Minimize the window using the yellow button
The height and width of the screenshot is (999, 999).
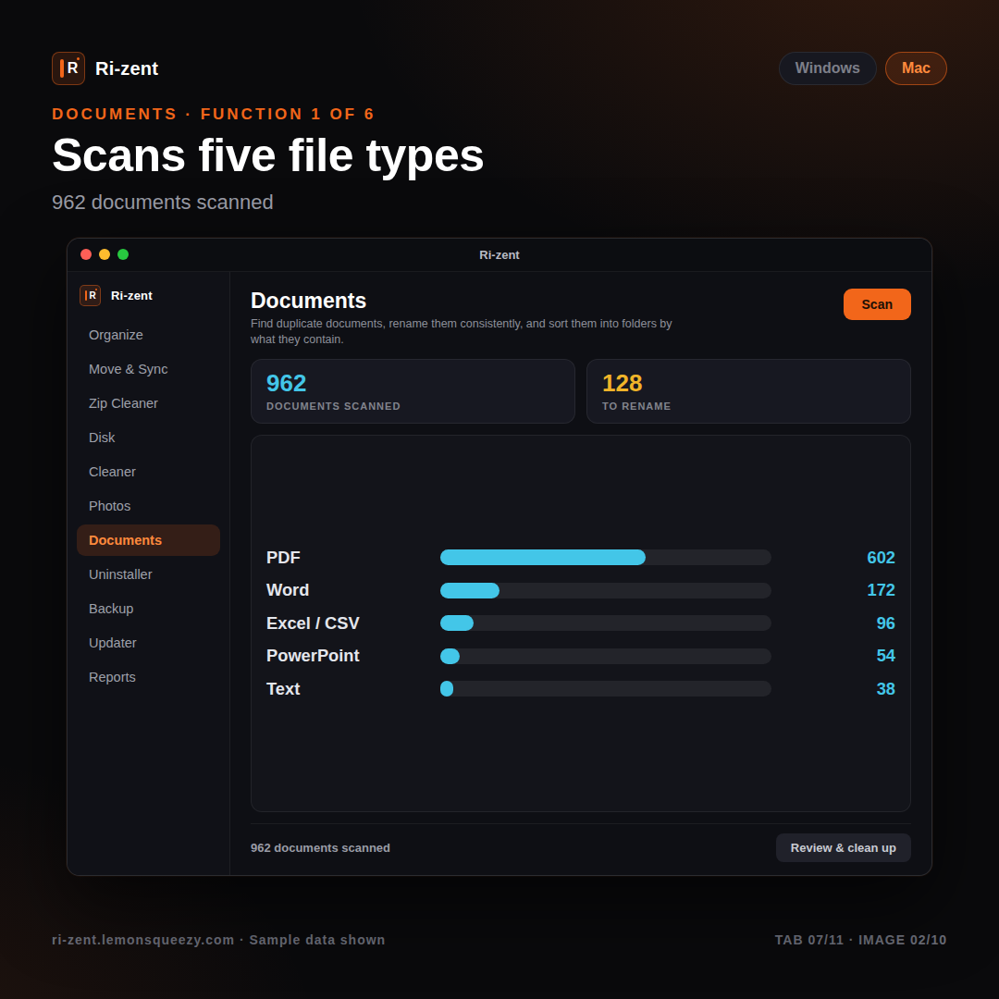(105, 255)
